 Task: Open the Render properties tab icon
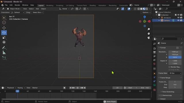click(x=154, y=48)
